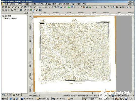Click the vertical scrollbar up arrow

click(x=133, y=17)
